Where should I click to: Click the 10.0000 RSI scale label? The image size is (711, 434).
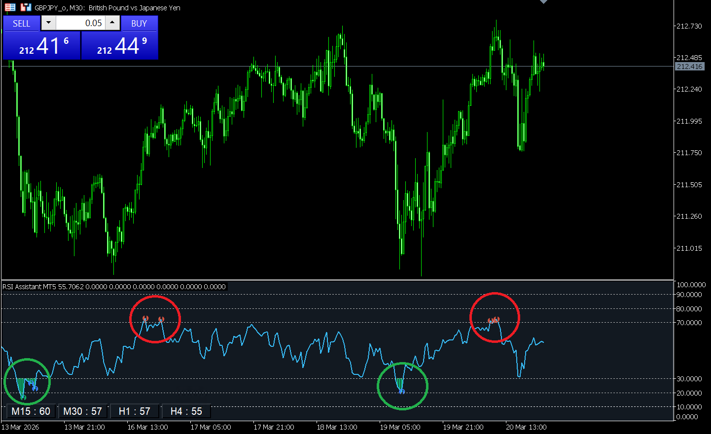[x=689, y=407]
